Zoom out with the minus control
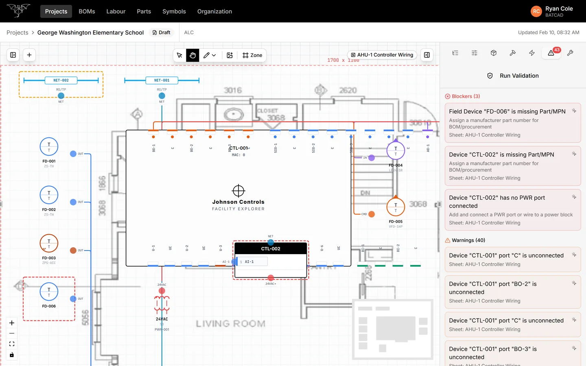 pyautogui.click(x=12, y=333)
